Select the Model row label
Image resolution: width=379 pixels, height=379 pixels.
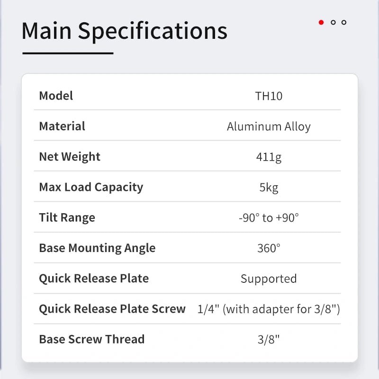(56, 96)
